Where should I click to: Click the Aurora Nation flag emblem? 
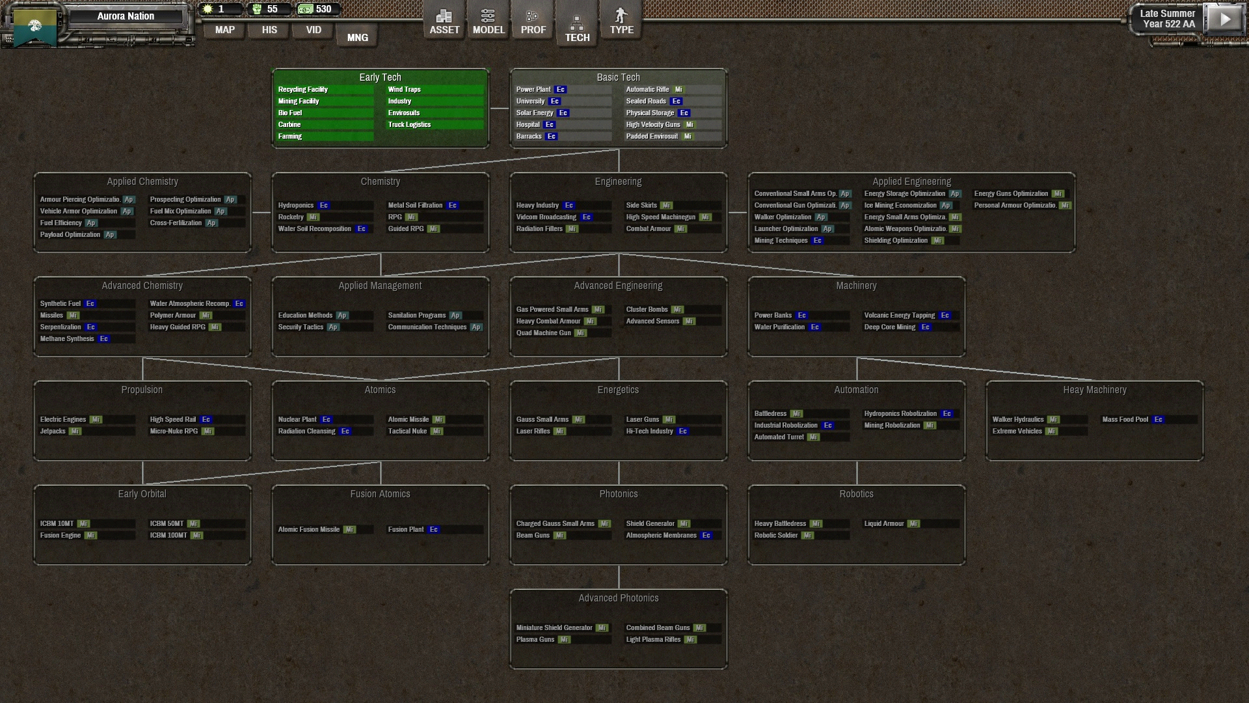pyautogui.click(x=34, y=27)
